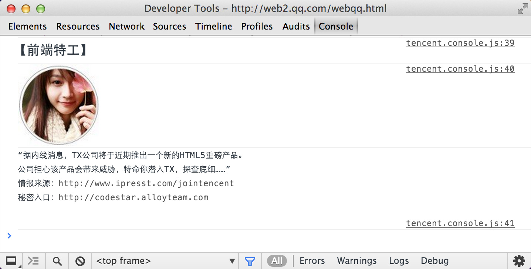Toggle the blue filter funnel icon

(250, 261)
